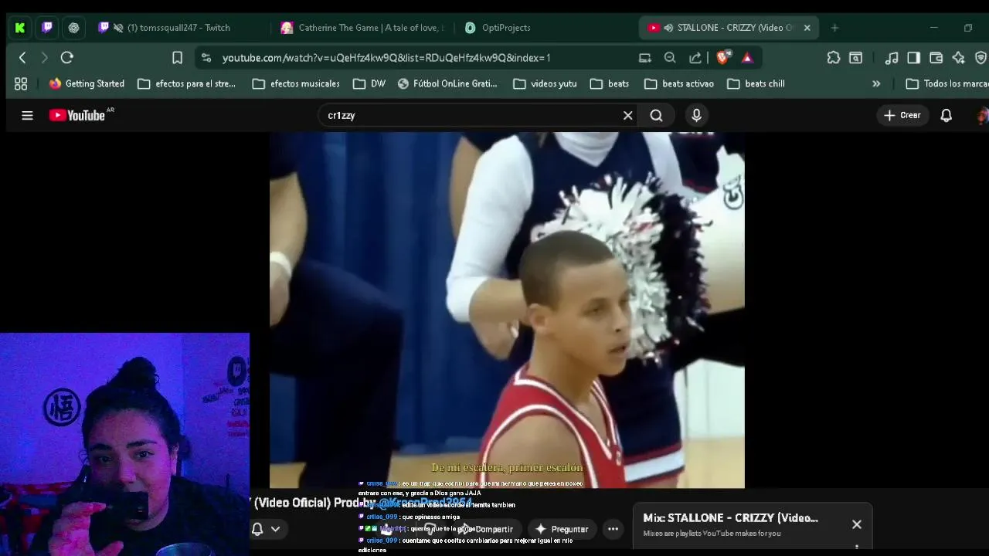Click the cast media icon in address bar
Viewport: 989px width, 556px height.
tap(644, 58)
